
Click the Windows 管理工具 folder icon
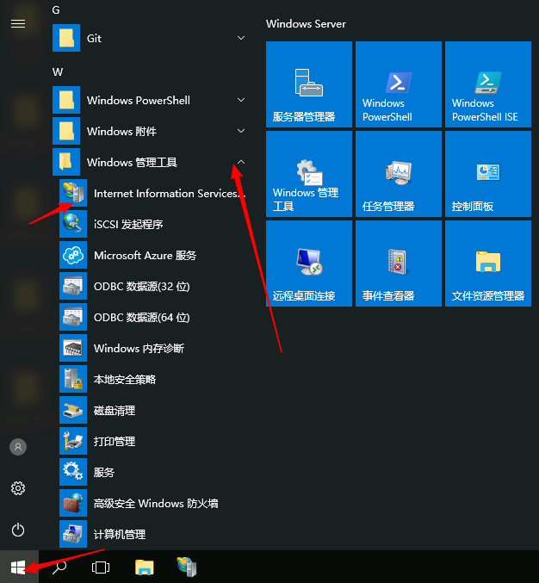point(66,162)
